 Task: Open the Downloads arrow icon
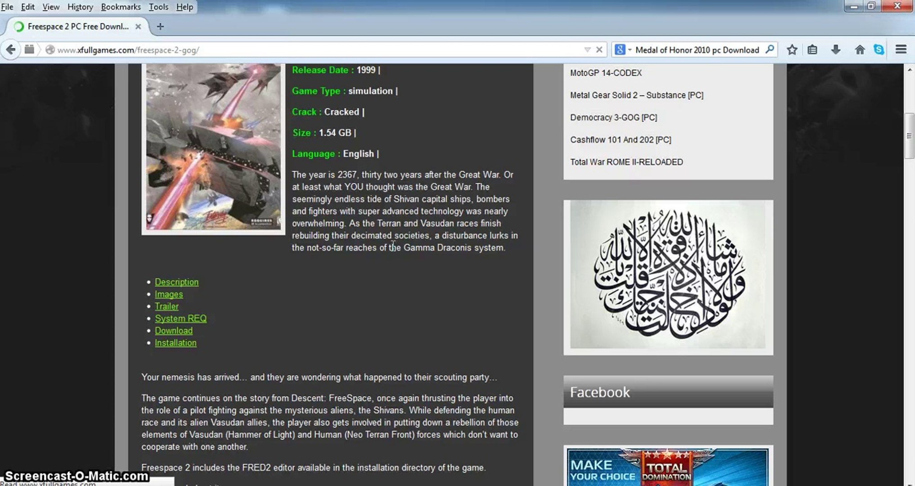(x=836, y=49)
